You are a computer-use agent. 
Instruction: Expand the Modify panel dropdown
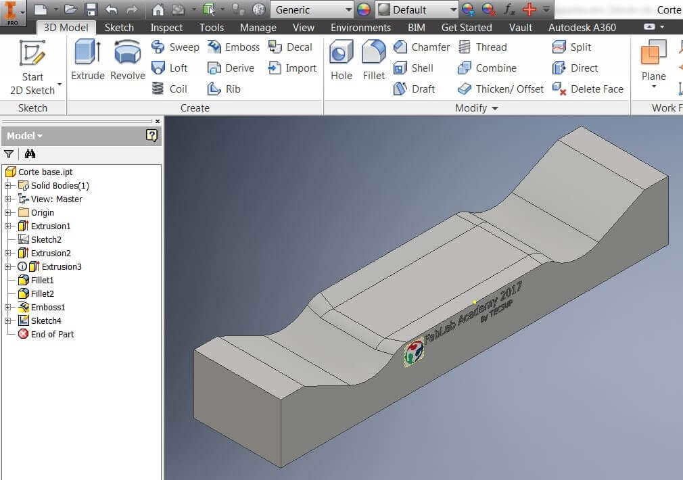[x=495, y=108]
